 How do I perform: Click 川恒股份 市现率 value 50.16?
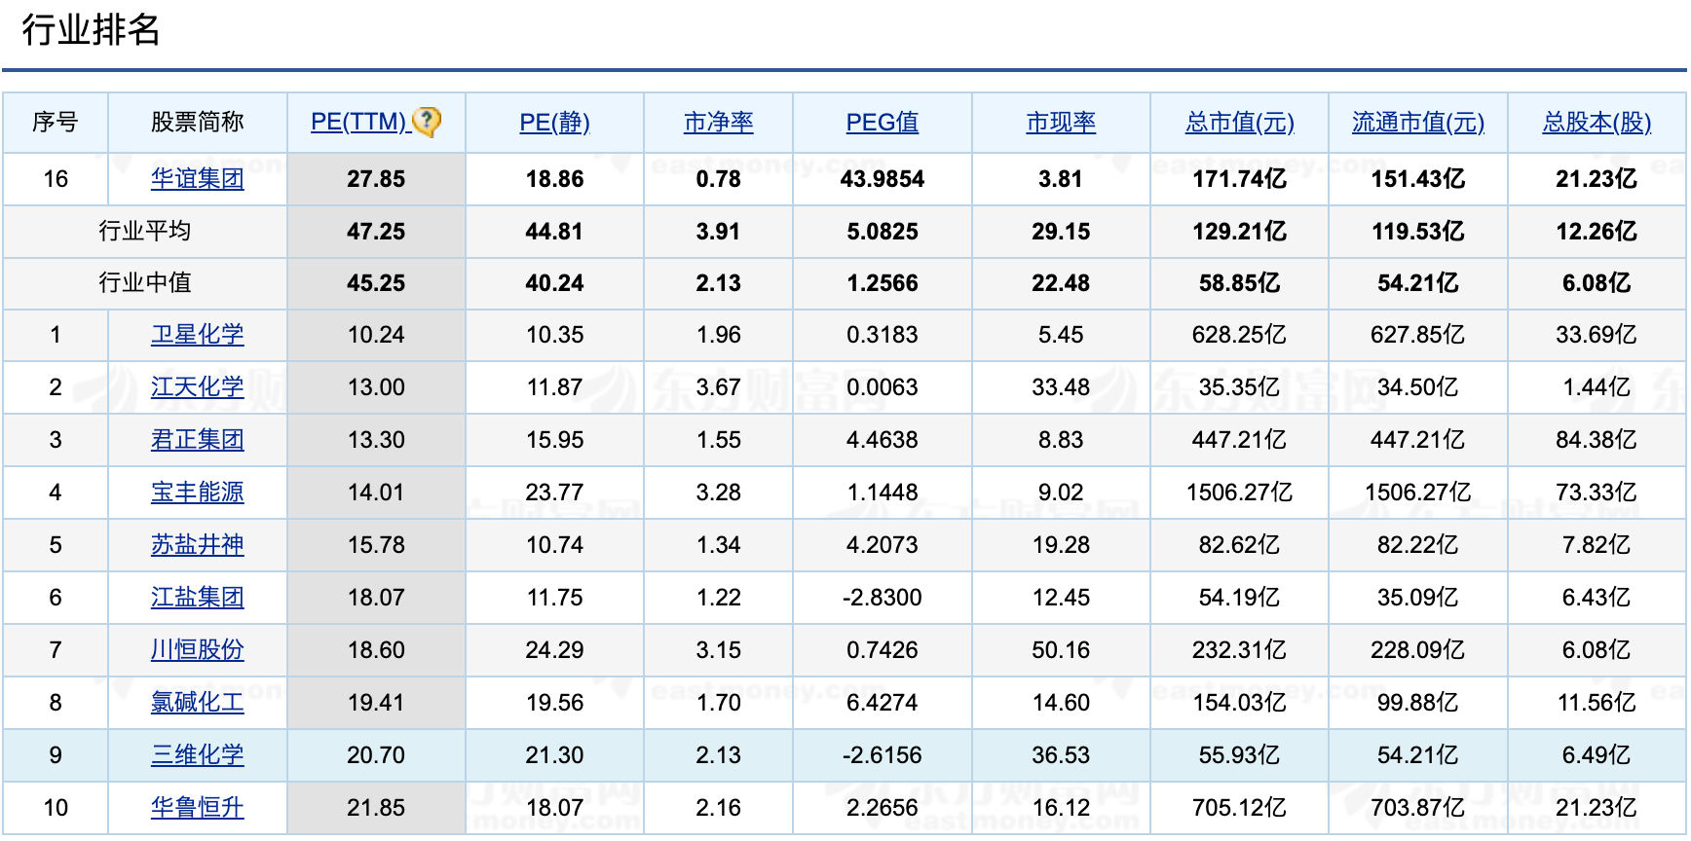[1061, 650]
